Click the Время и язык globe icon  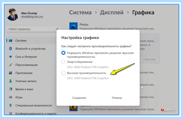click(10, 89)
